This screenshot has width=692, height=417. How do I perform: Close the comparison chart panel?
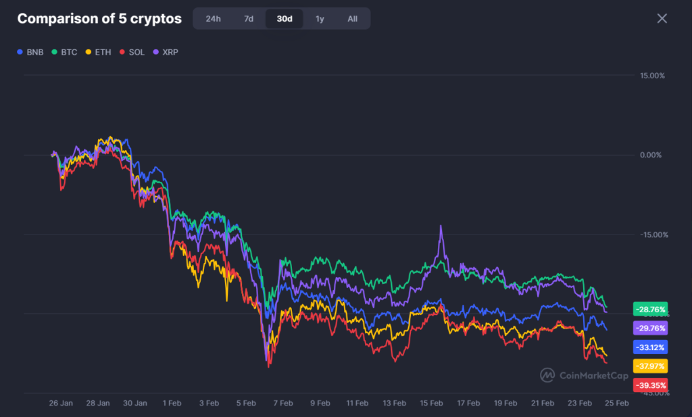662,18
